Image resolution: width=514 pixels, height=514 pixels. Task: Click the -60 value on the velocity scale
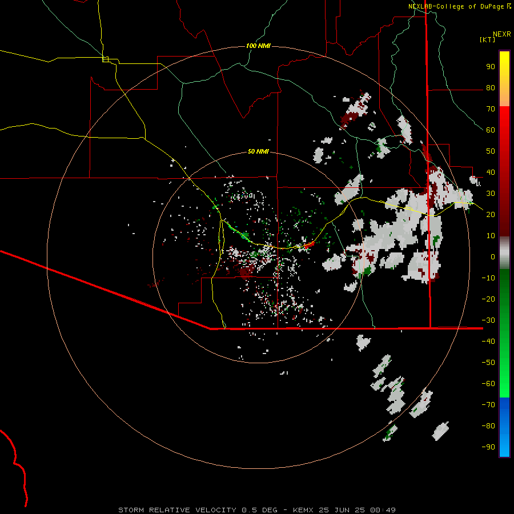coord(488,384)
